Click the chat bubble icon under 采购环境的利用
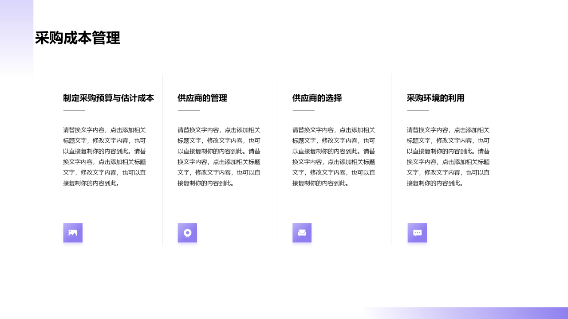 click(x=417, y=233)
